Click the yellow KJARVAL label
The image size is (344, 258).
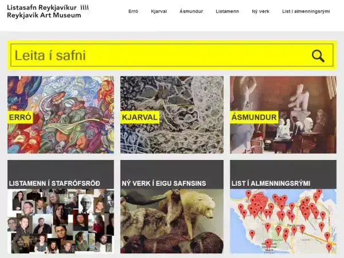click(140, 118)
